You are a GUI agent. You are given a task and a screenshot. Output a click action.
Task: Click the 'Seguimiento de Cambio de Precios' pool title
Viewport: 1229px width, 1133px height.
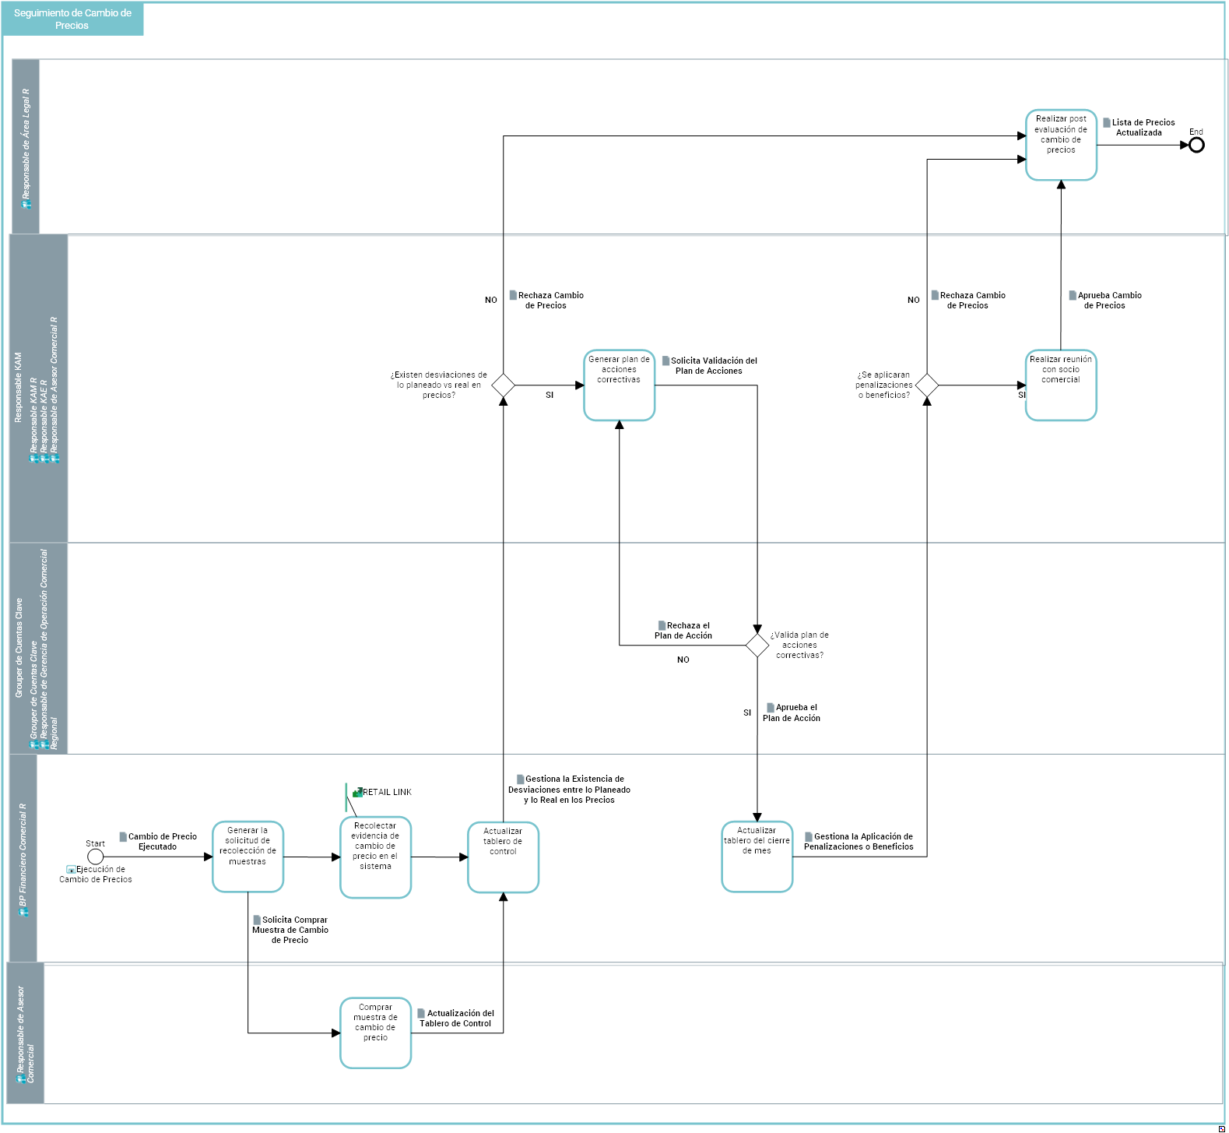coord(72,19)
